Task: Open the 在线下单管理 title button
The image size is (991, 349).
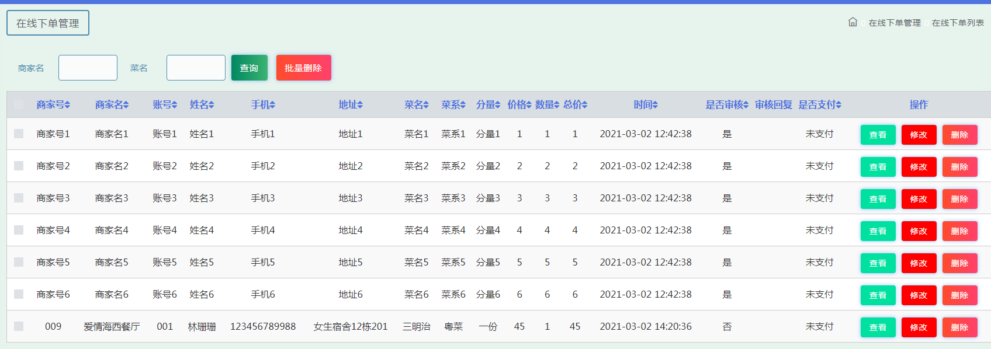Action: point(48,23)
